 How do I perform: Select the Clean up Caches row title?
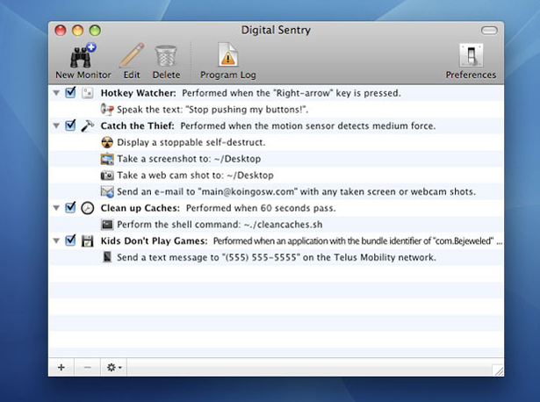pos(140,208)
